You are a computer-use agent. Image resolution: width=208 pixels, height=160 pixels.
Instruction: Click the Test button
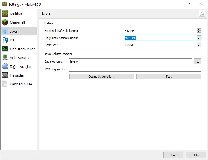point(169,77)
